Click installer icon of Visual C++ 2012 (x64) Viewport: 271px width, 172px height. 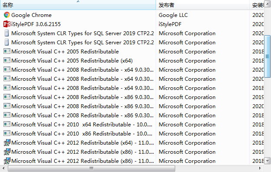click(x=7, y=142)
